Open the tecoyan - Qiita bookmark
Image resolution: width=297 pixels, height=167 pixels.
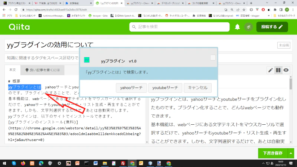point(98,16)
